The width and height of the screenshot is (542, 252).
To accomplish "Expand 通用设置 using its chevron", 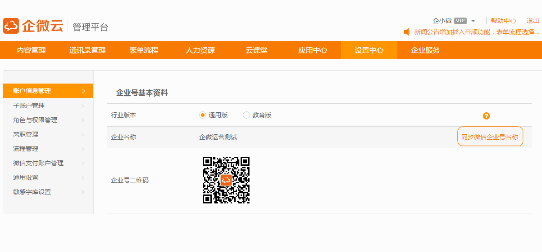I will click(x=83, y=177).
